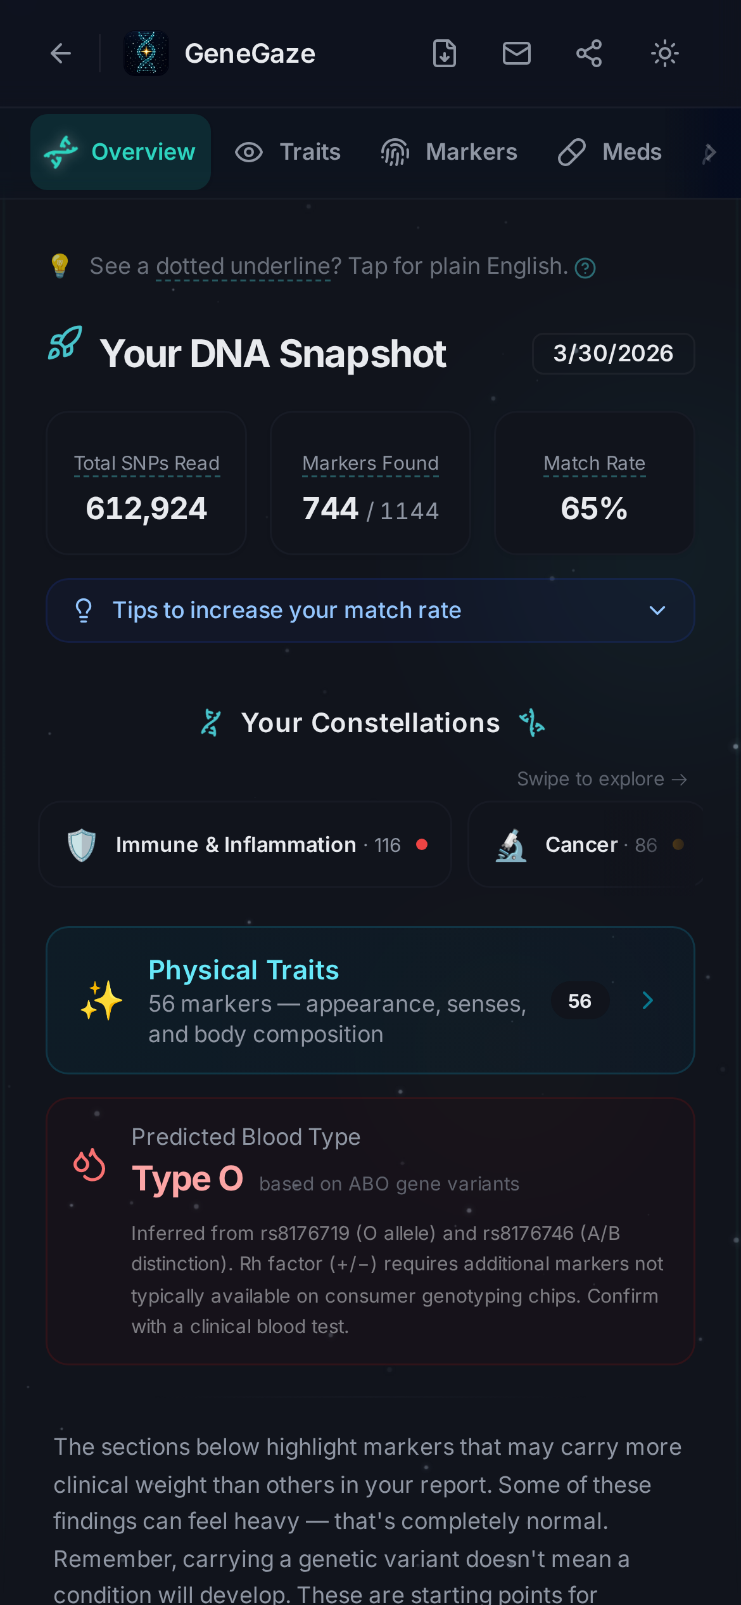The image size is (741, 1605).
Task: Click the GeneGaze DNA logo
Action: [x=146, y=53]
